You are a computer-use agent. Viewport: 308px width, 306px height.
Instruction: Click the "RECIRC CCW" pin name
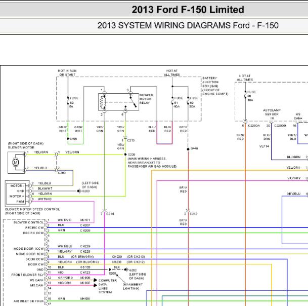pyautogui.click(x=33, y=233)
